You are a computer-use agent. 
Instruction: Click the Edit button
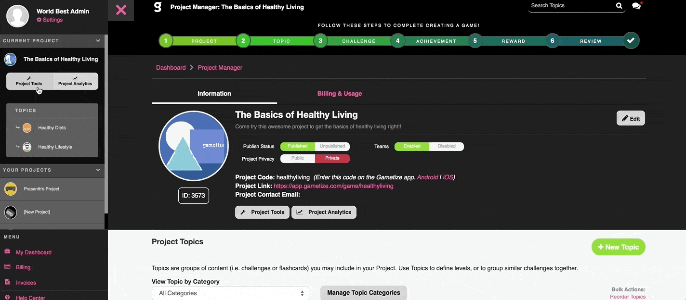(x=631, y=118)
